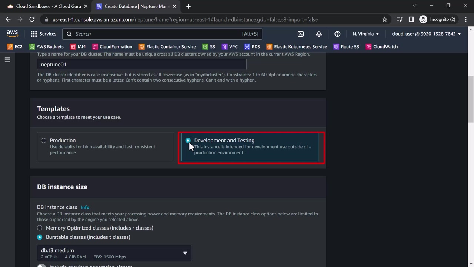Open the VPC service shortcut
Image resolution: width=474 pixels, height=267 pixels.
point(230,47)
